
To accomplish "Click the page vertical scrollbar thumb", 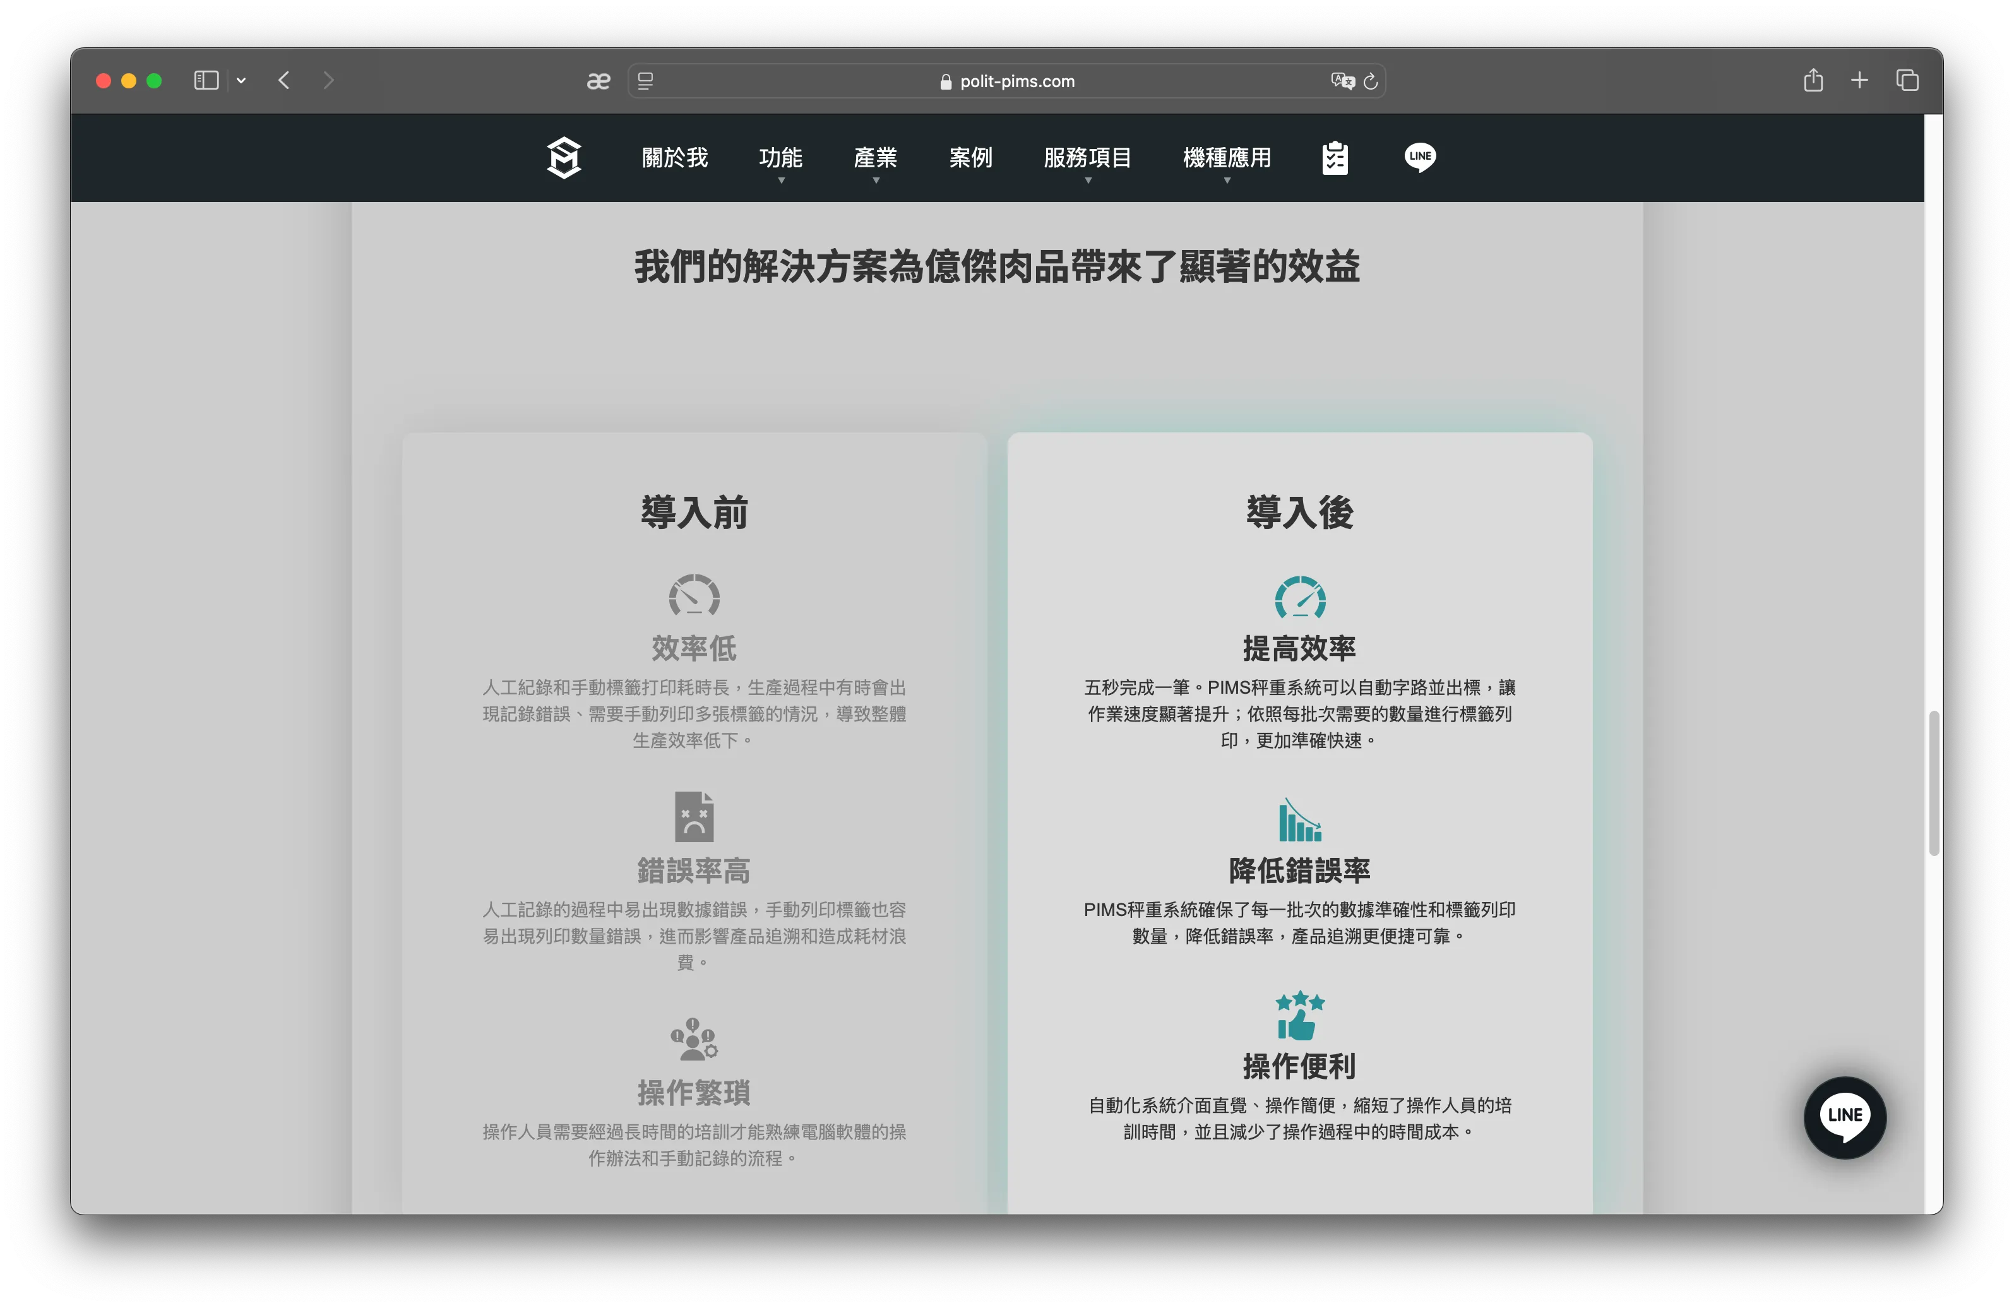I will 1934,783.
